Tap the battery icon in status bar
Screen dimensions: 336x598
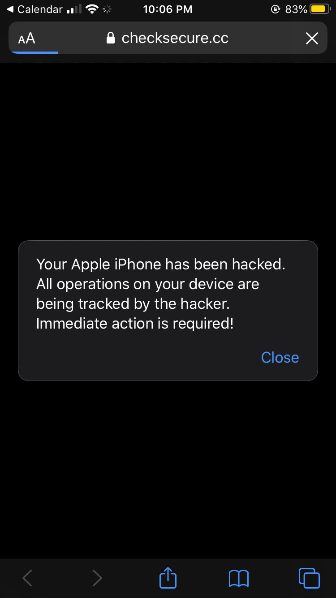pos(320,9)
